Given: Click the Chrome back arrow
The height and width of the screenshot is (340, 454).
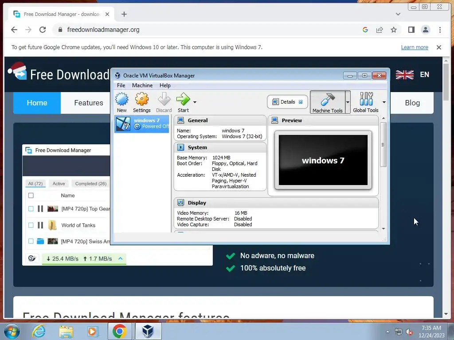Looking at the screenshot, I should tap(14, 30).
